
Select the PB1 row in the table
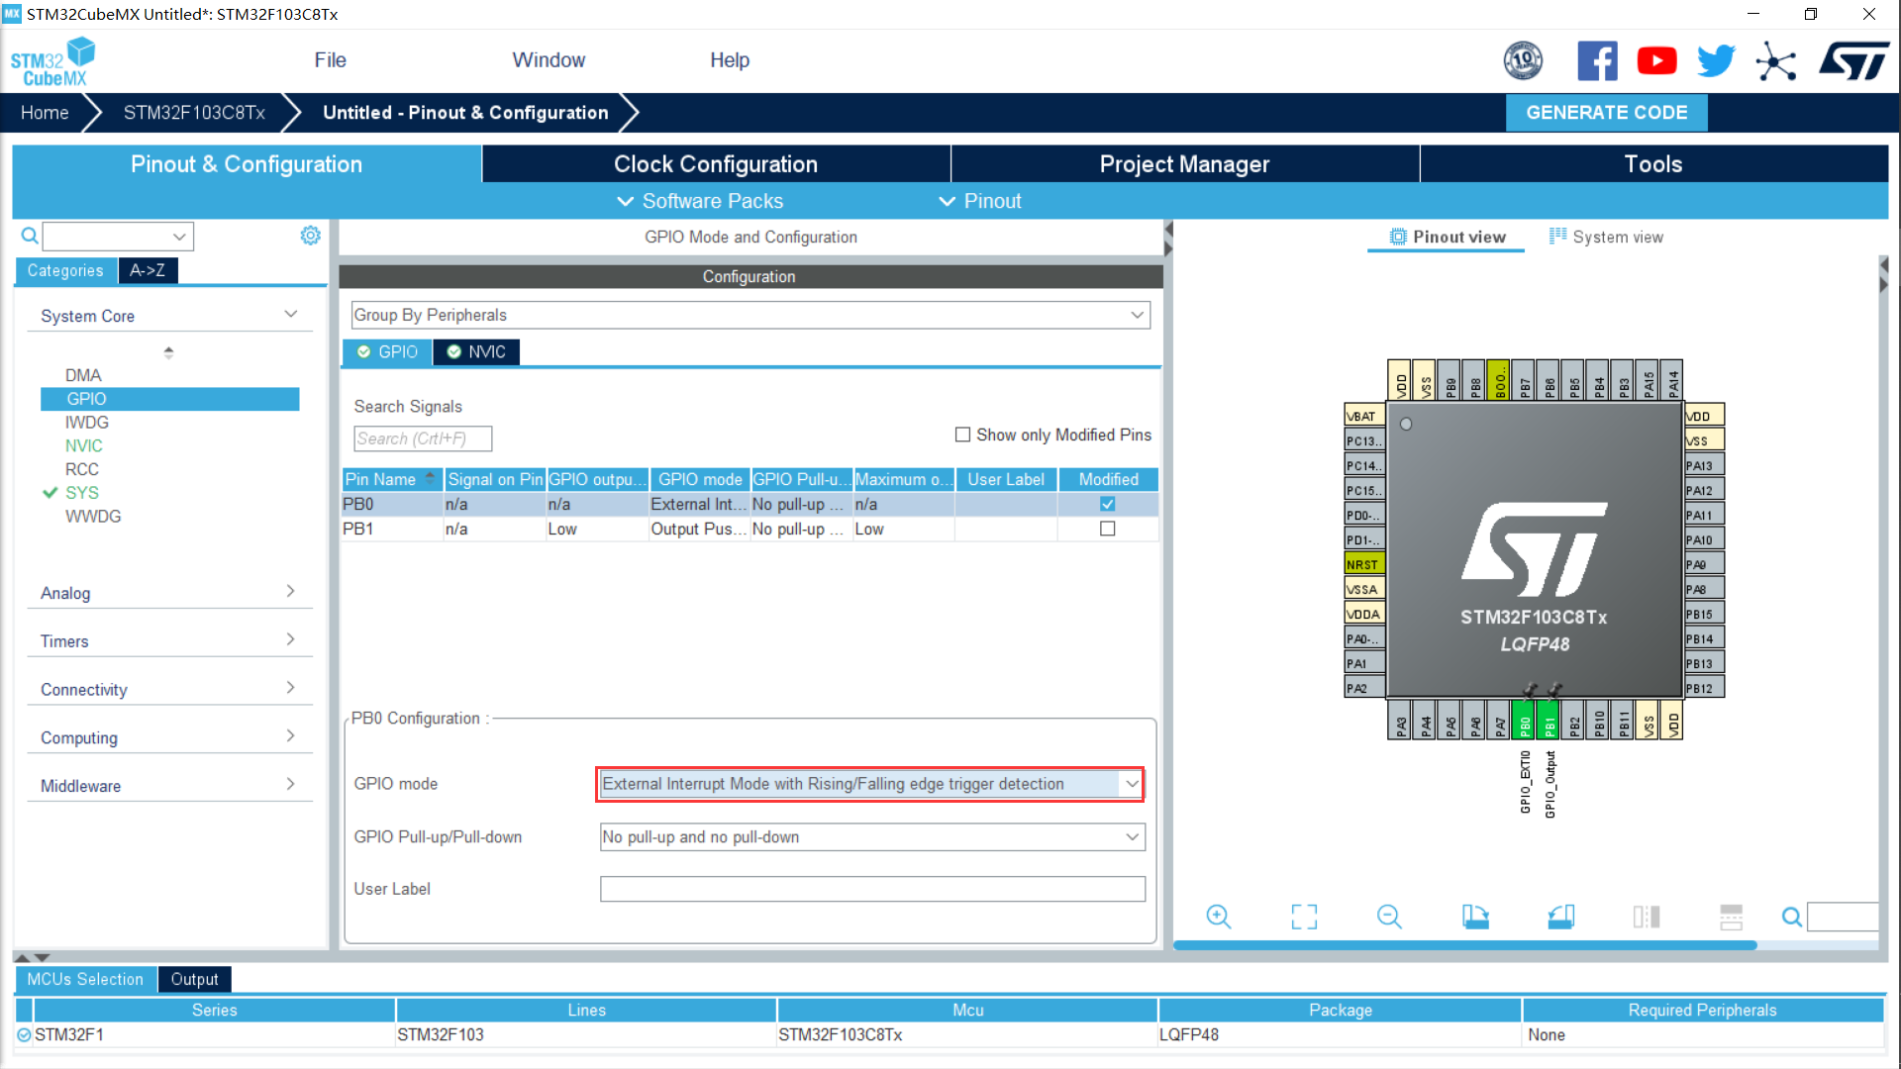[750, 529]
